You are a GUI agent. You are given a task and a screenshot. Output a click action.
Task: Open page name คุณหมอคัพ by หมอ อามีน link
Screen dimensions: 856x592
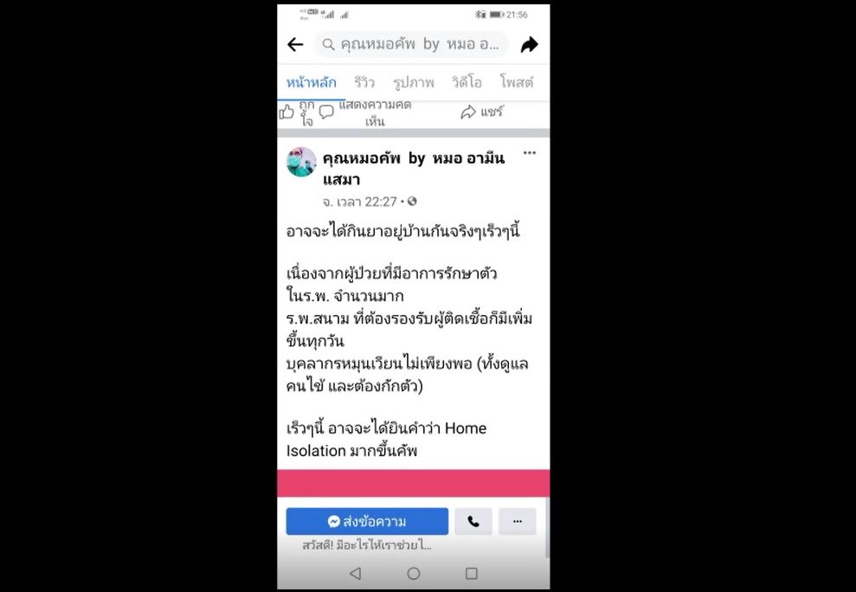tap(413, 169)
